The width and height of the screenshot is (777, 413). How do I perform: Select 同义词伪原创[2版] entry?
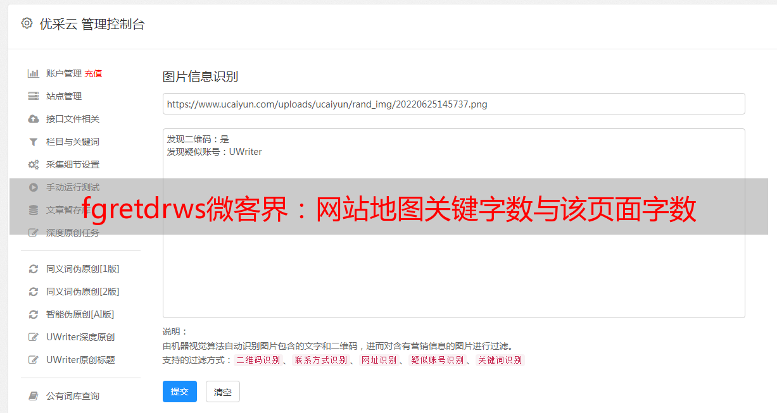83,292
